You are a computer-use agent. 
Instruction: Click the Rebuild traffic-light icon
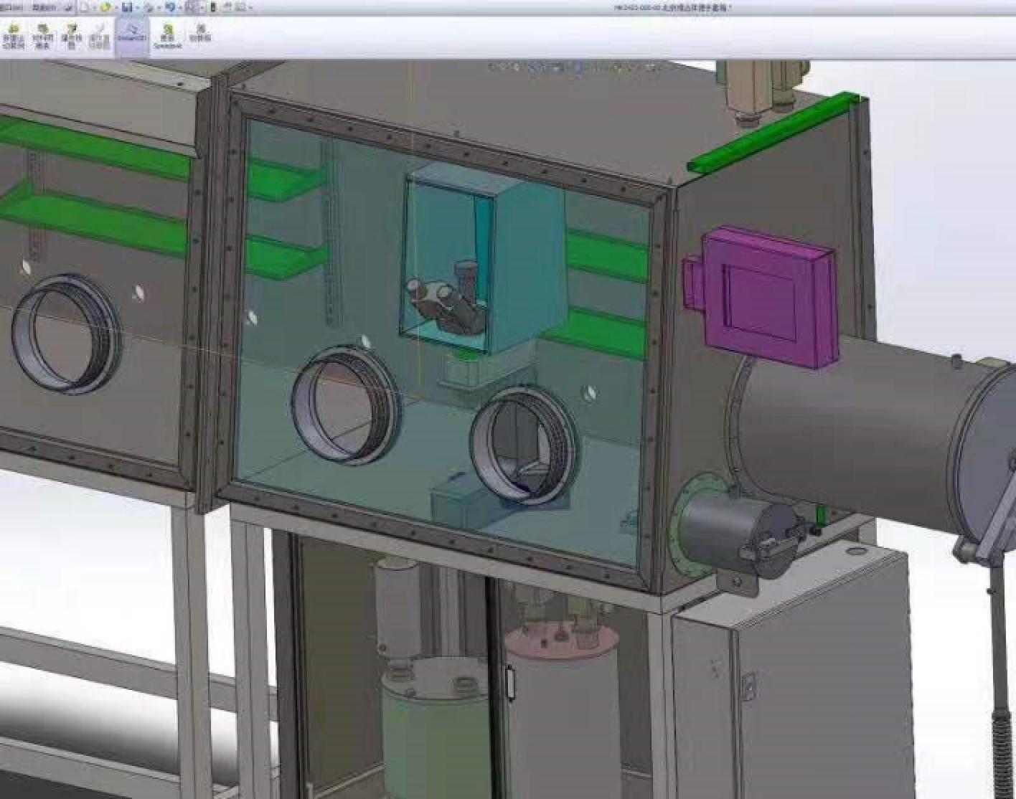pos(213,7)
